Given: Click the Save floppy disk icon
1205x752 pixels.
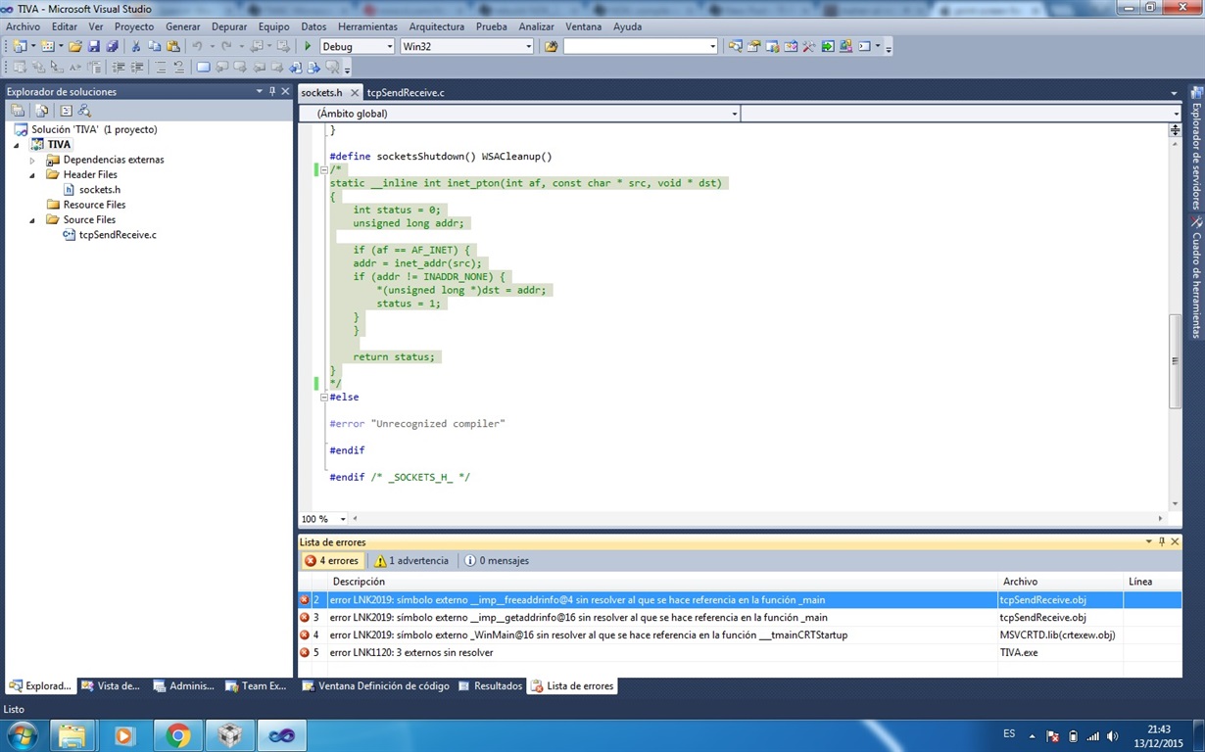Looking at the screenshot, I should click(94, 46).
